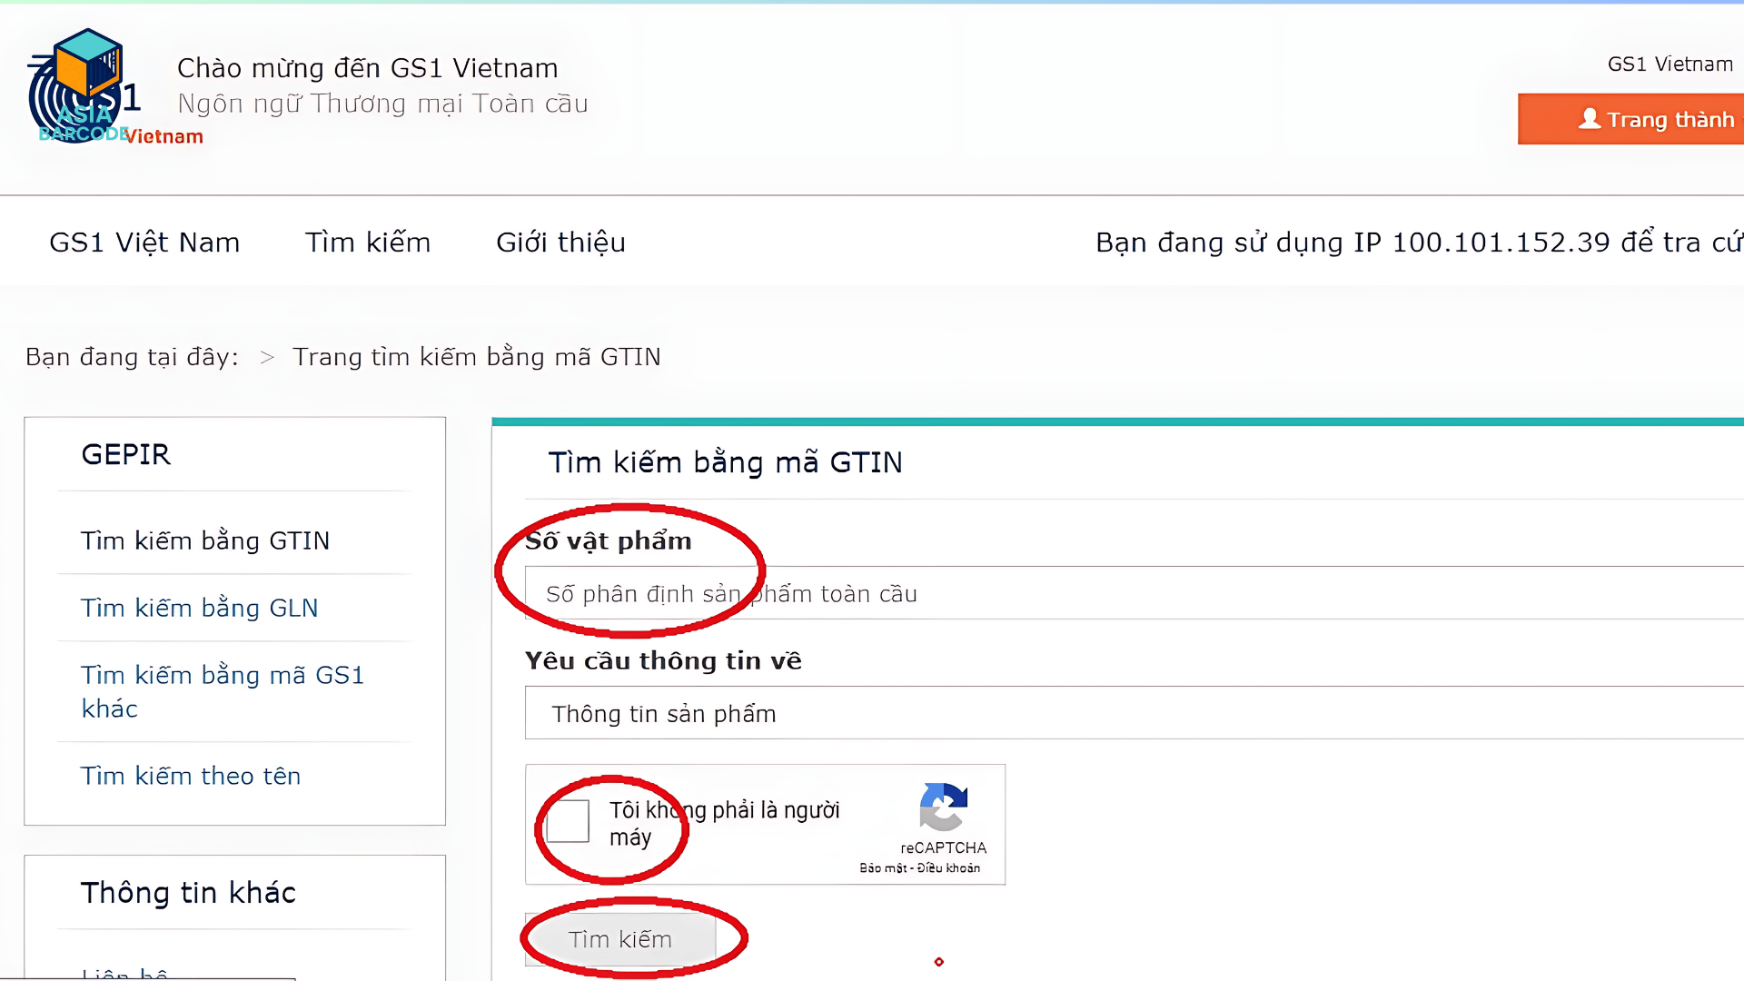Click the person icon on the orange button
Viewport: 1744px width, 981px height.
tap(1590, 119)
